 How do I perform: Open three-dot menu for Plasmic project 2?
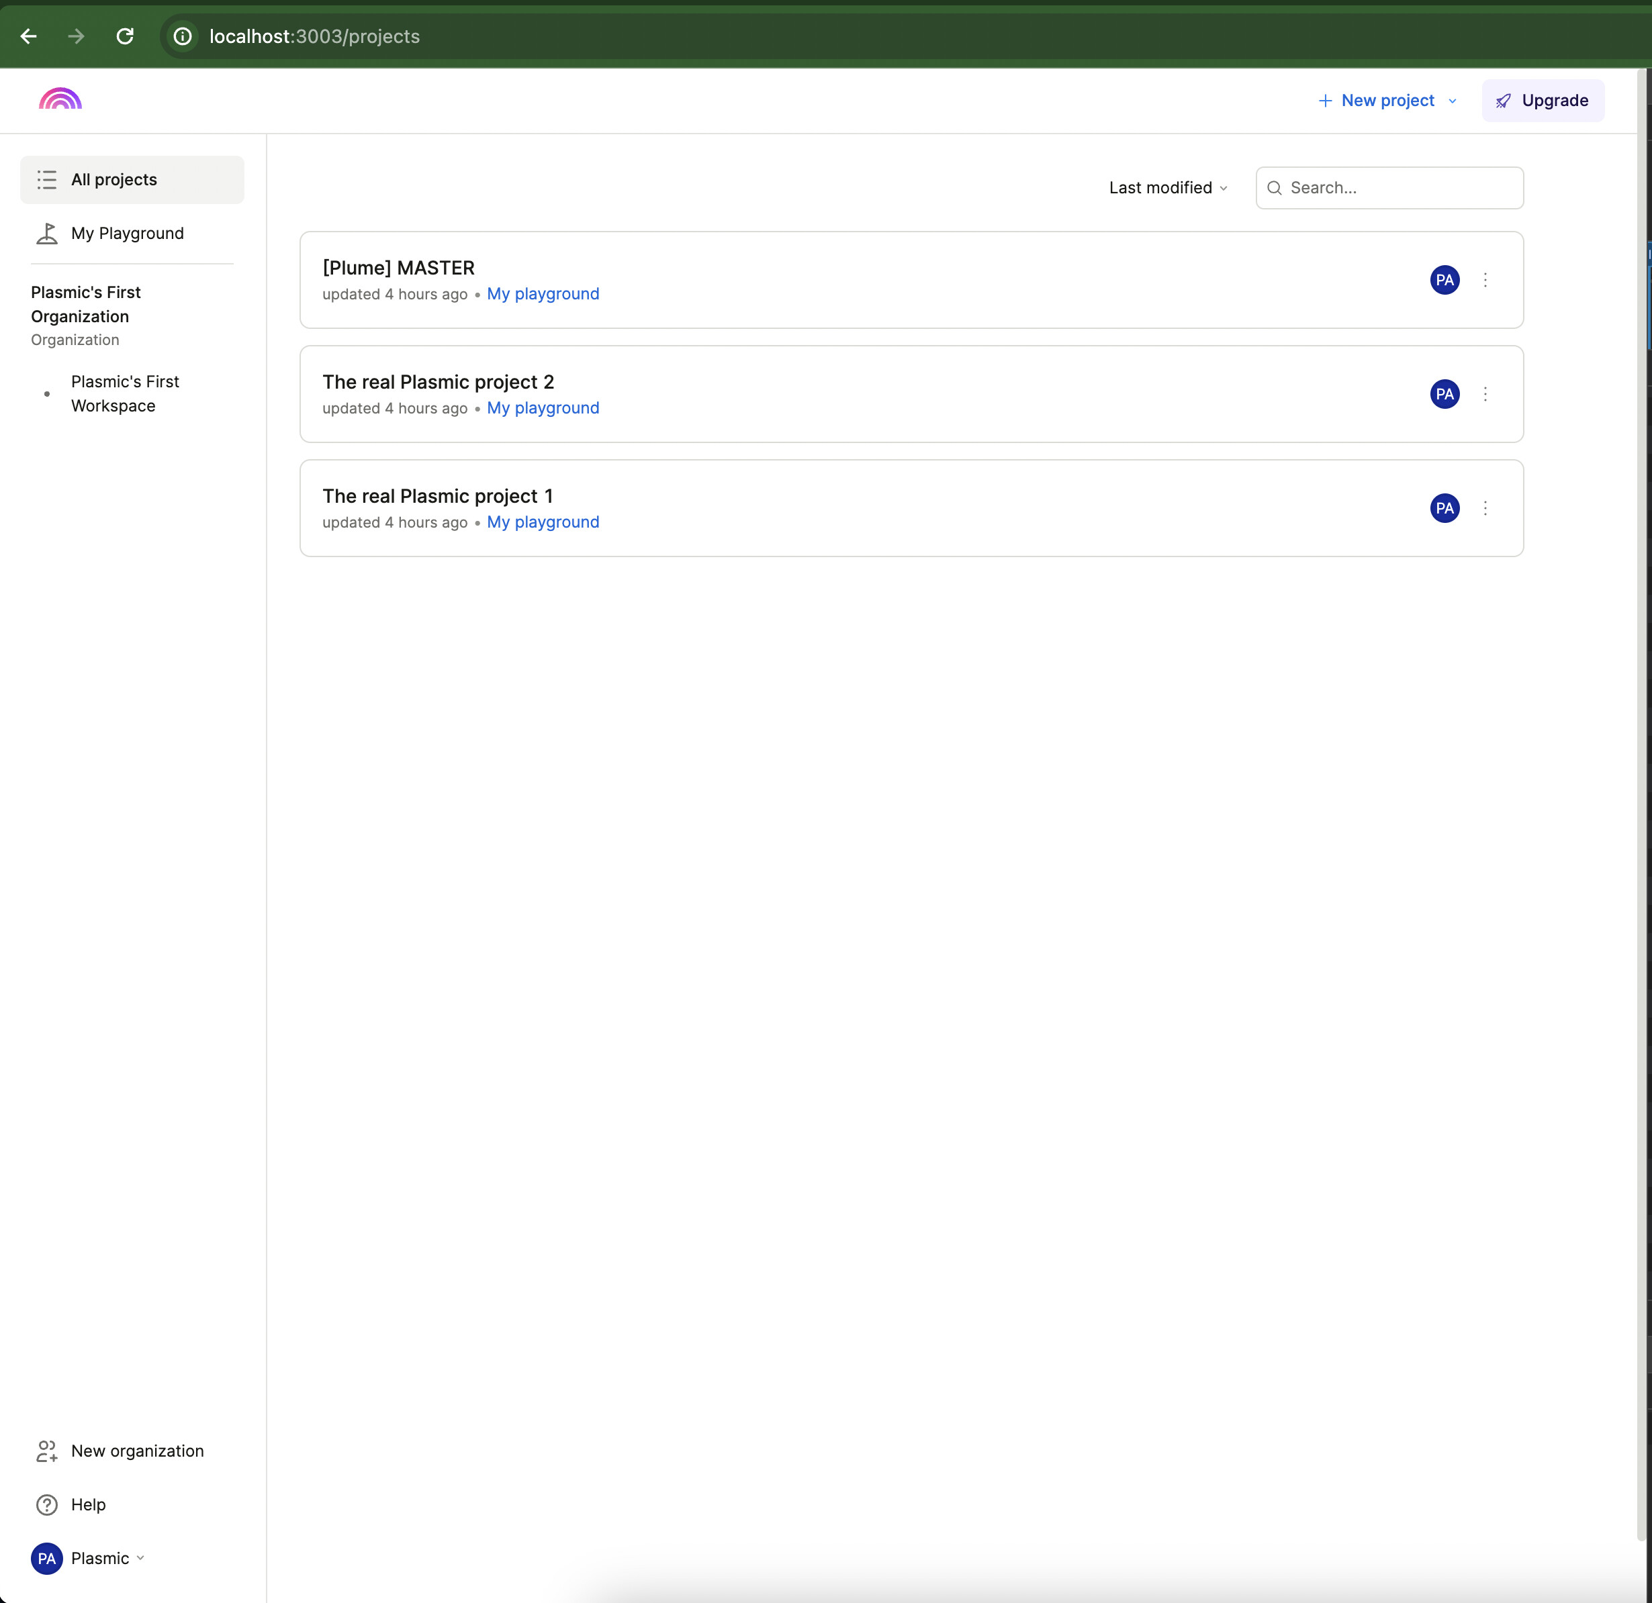(x=1485, y=394)
